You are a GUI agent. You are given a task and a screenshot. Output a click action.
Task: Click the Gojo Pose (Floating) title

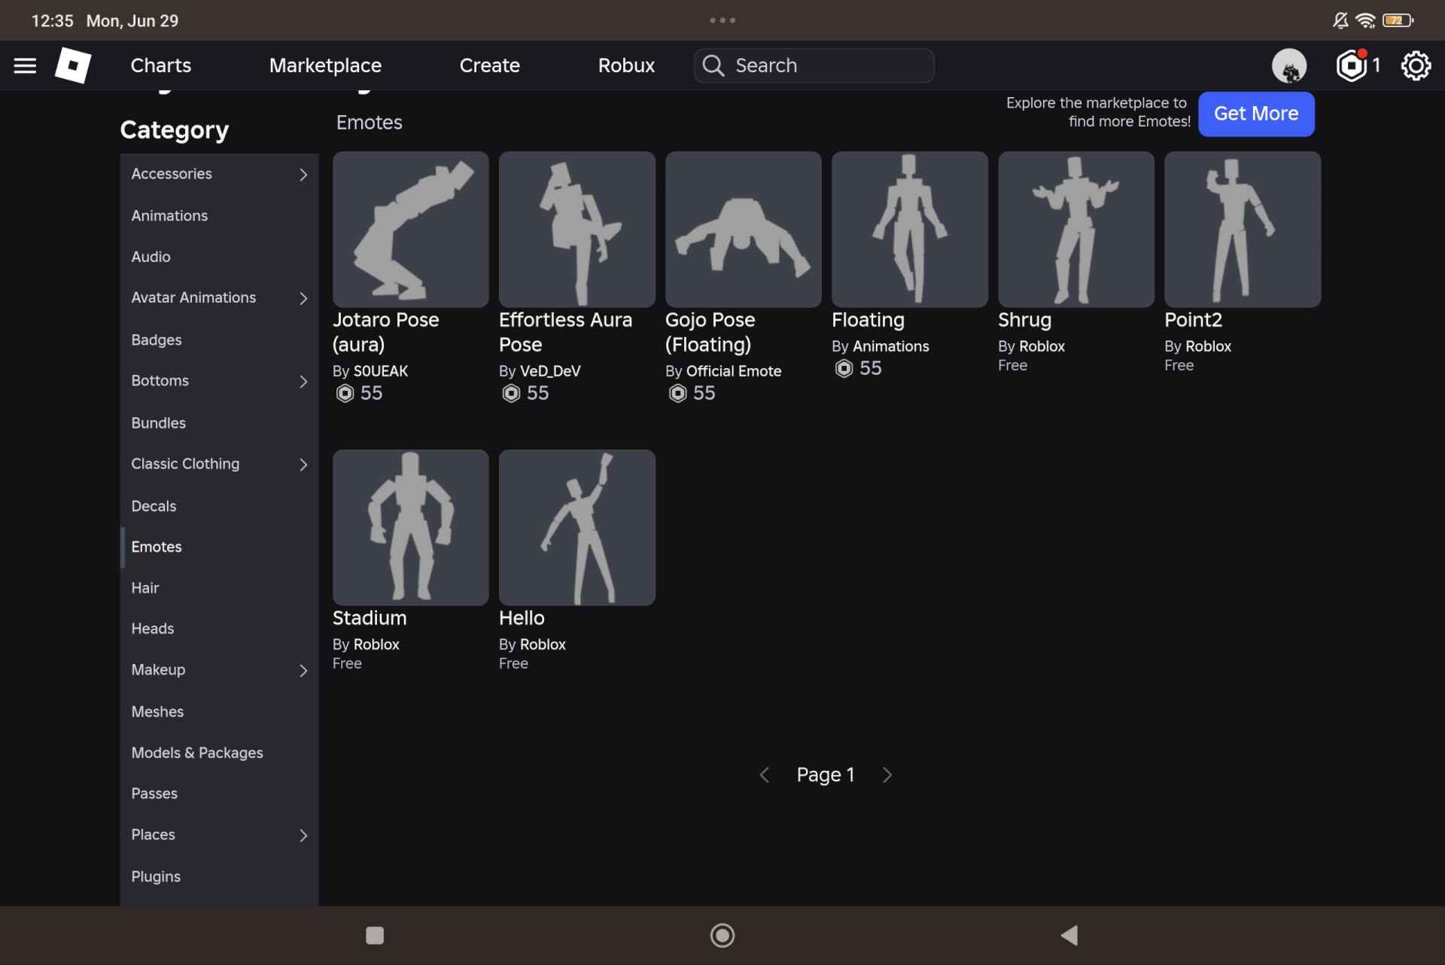710,332
